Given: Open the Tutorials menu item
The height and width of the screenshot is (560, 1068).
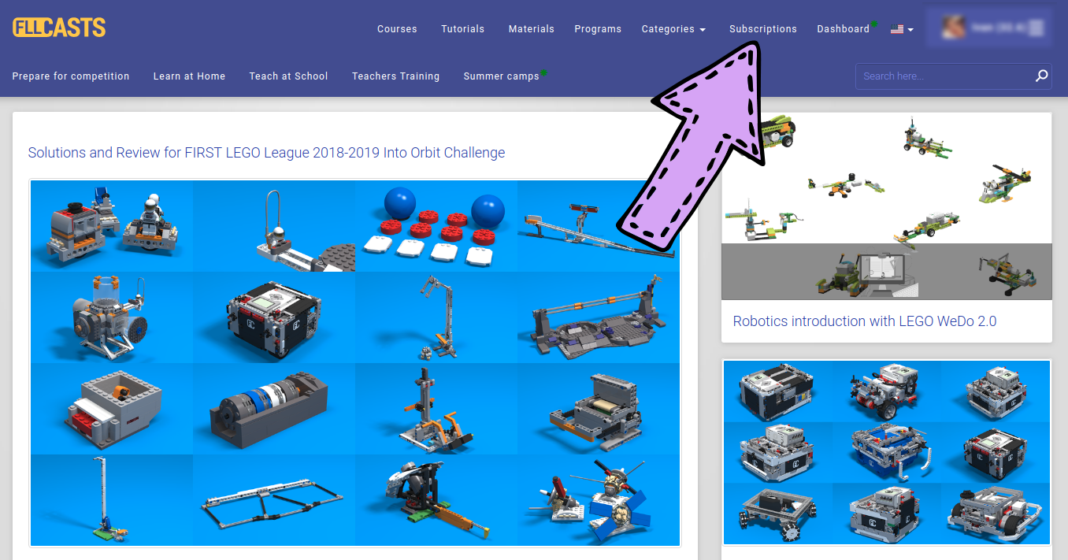Looking at the screenshot, I should tap(462, 29).
